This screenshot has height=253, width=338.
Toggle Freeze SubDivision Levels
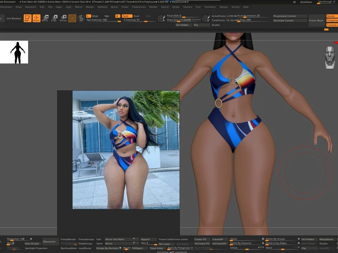173,239
